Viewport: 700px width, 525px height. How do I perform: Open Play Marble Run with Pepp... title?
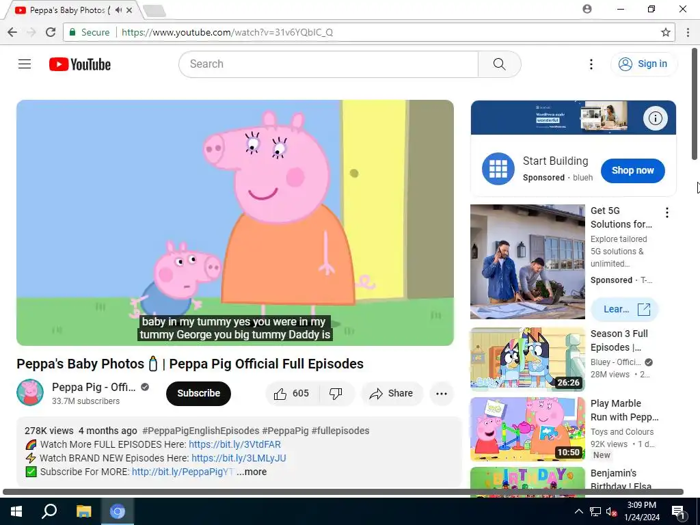pyautogui.click(x=624, y=410)
